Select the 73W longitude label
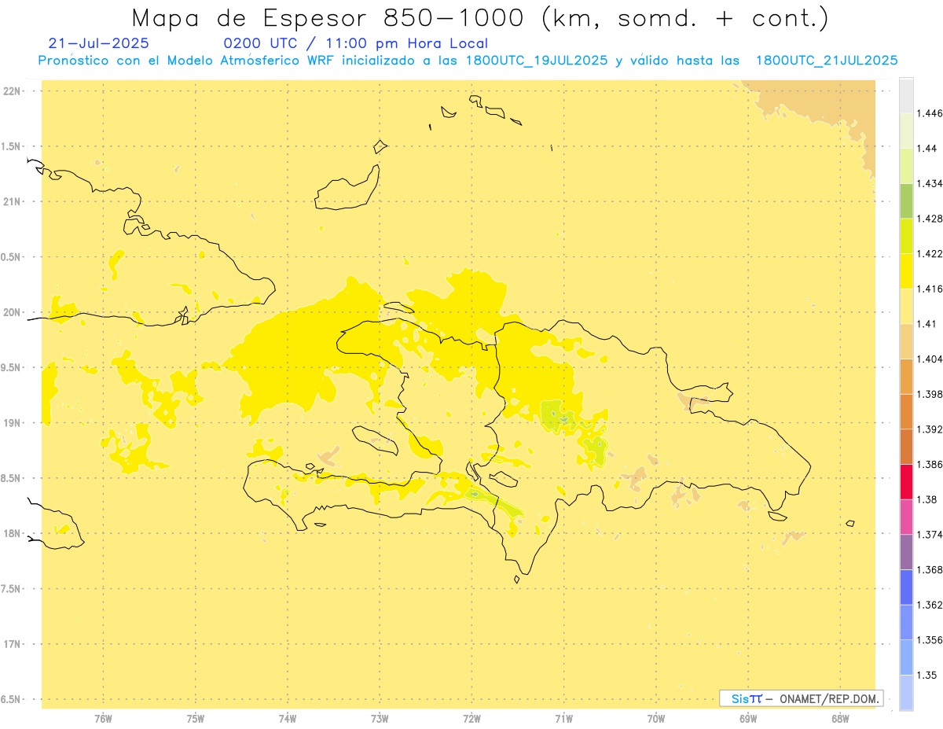 pos(380,718)
